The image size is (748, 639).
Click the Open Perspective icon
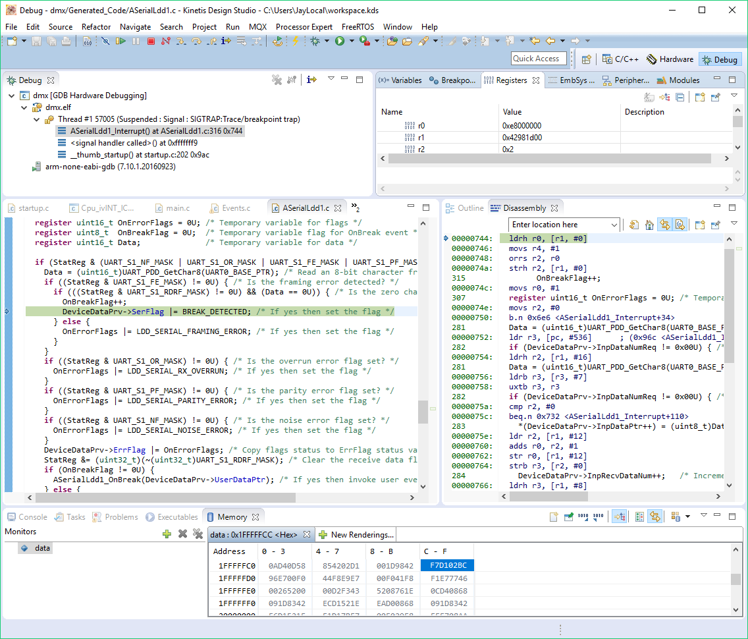pyautogui.click(x=586, y=59)
